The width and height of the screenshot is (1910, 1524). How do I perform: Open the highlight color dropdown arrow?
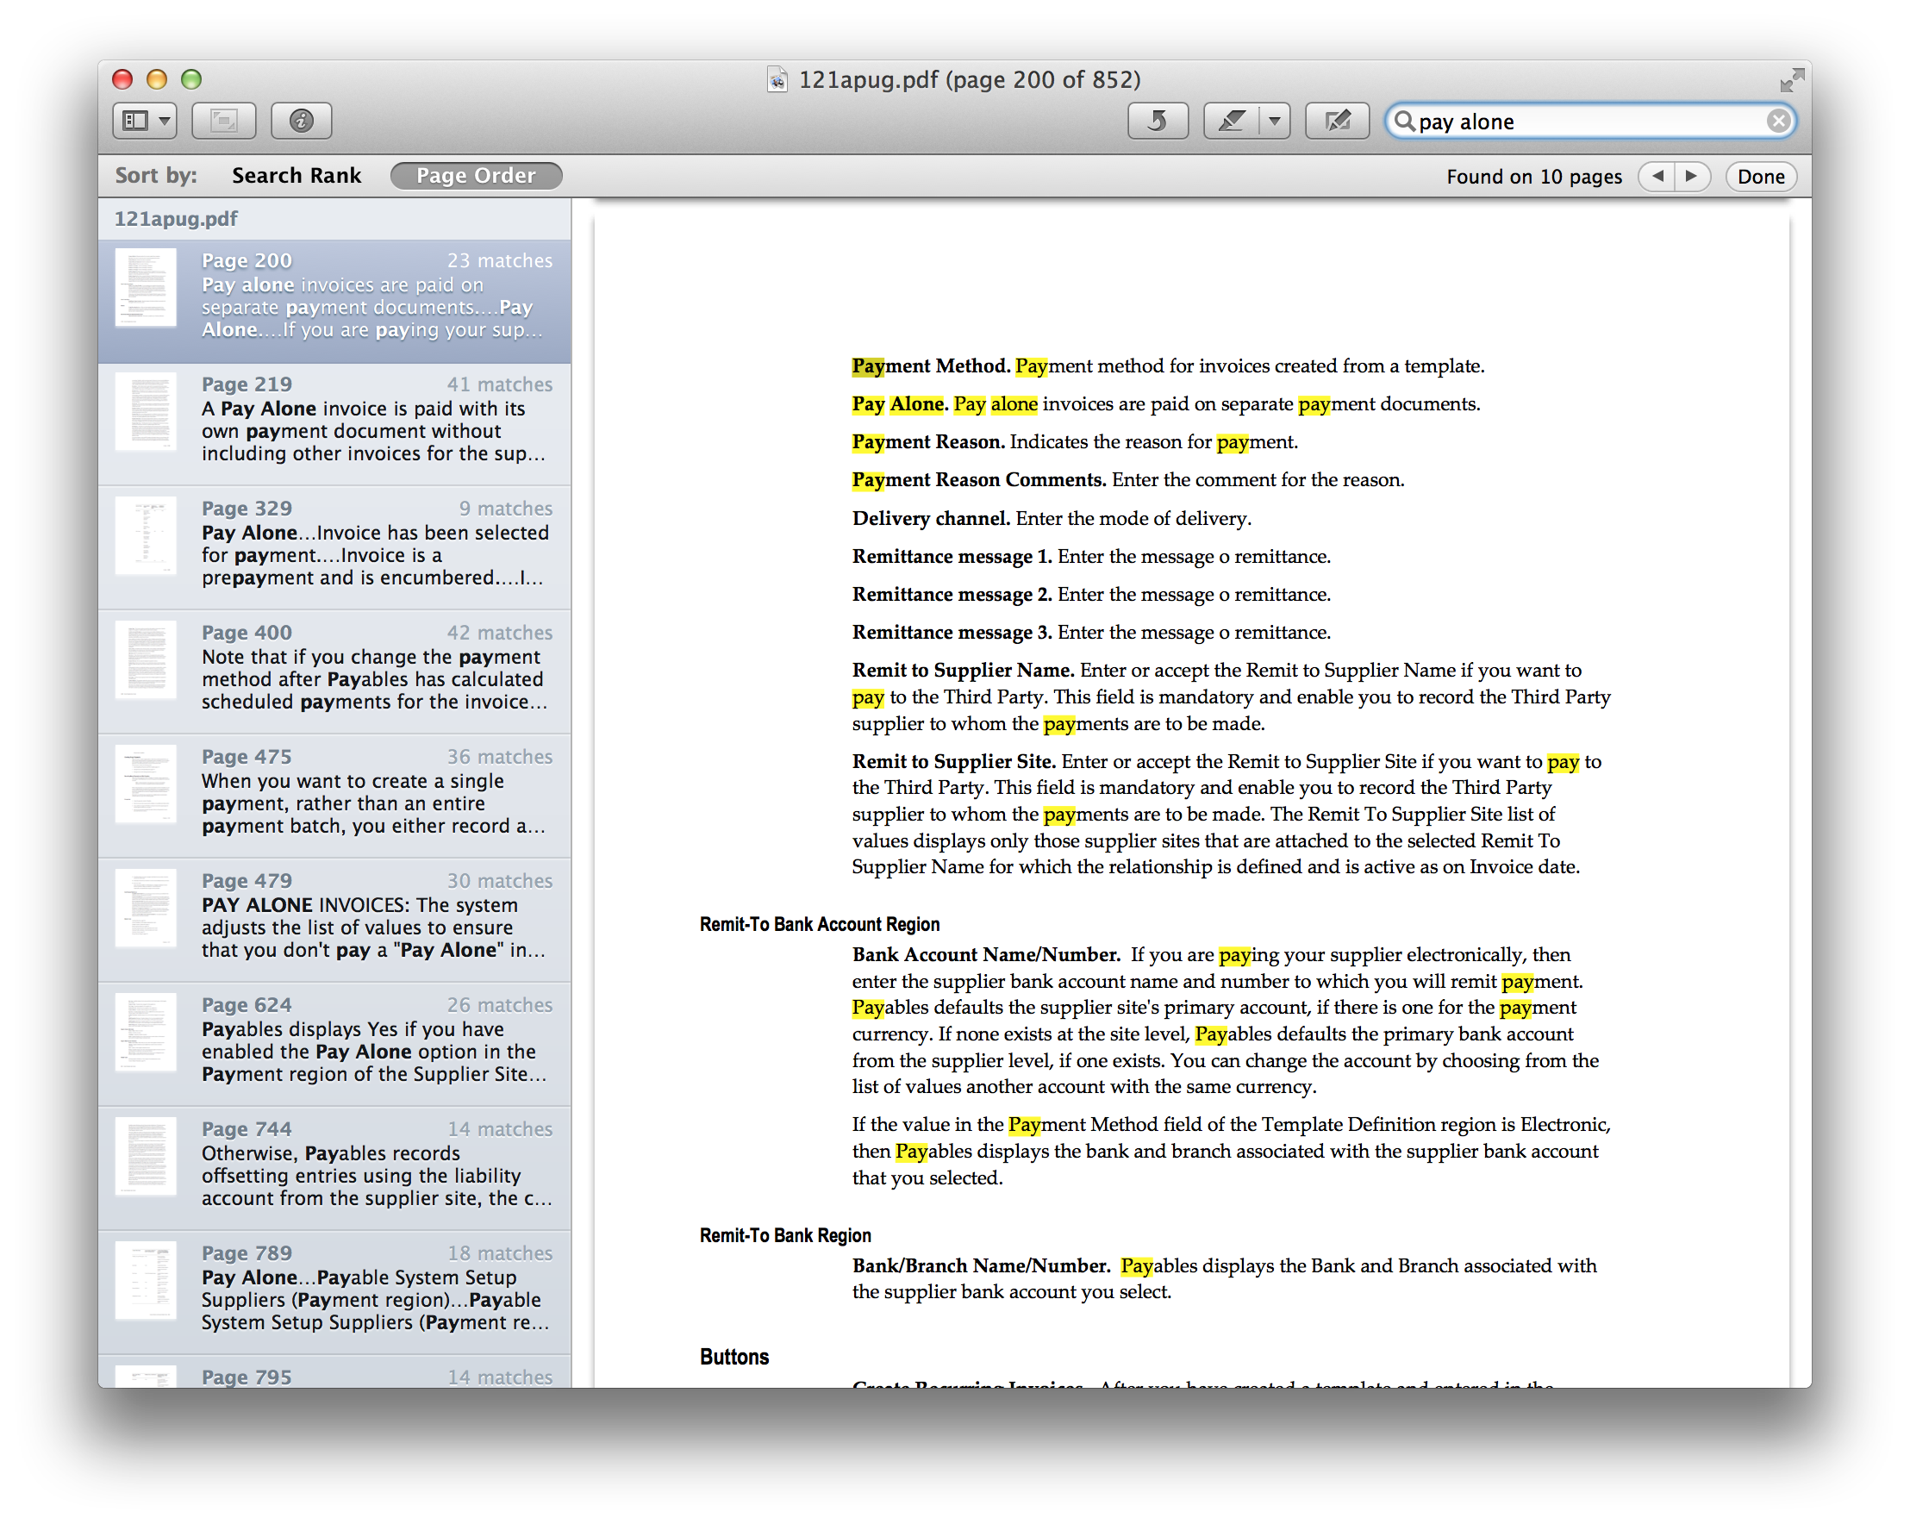pos(1273,120)
